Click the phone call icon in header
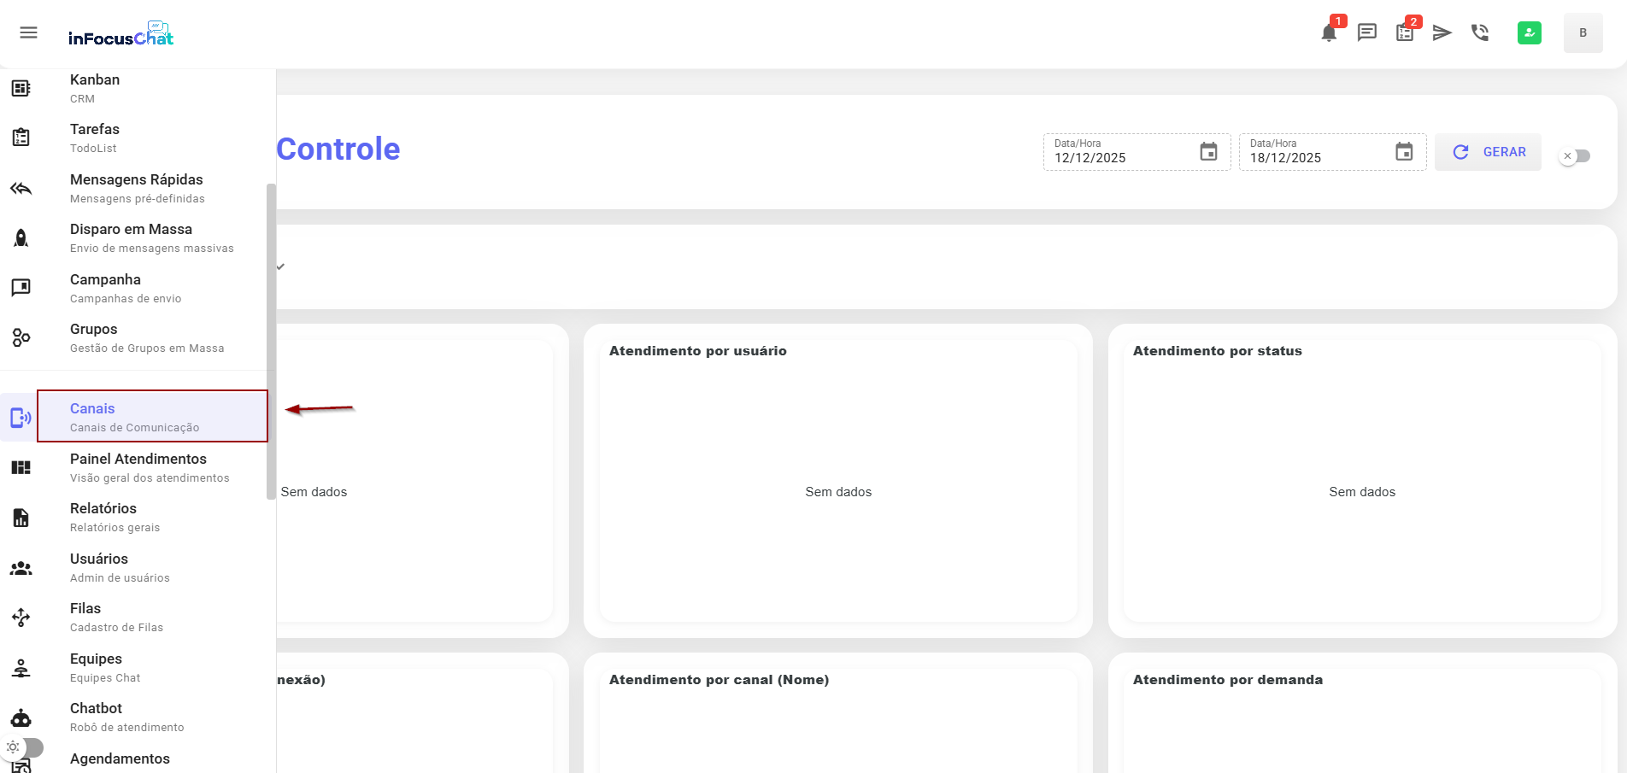 (x=1480, y=33)
